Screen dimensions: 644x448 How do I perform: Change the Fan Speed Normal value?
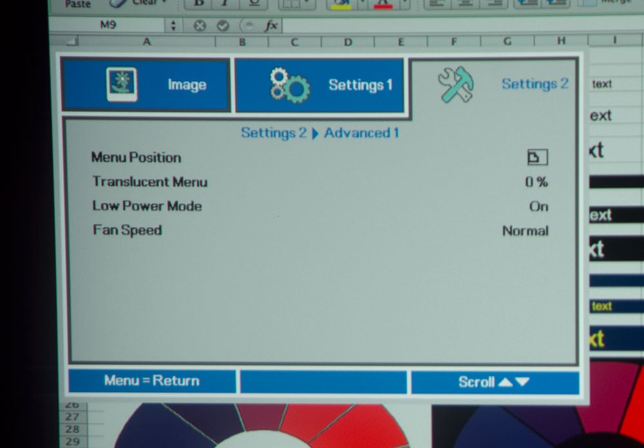[526, 231]
